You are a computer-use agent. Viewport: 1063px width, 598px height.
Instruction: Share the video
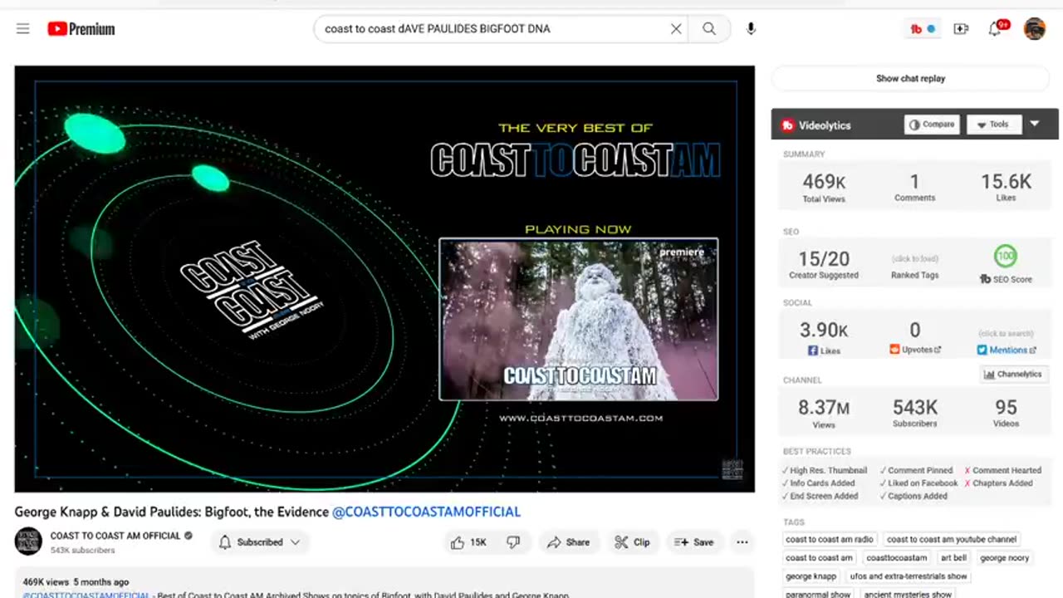point(569,542)
